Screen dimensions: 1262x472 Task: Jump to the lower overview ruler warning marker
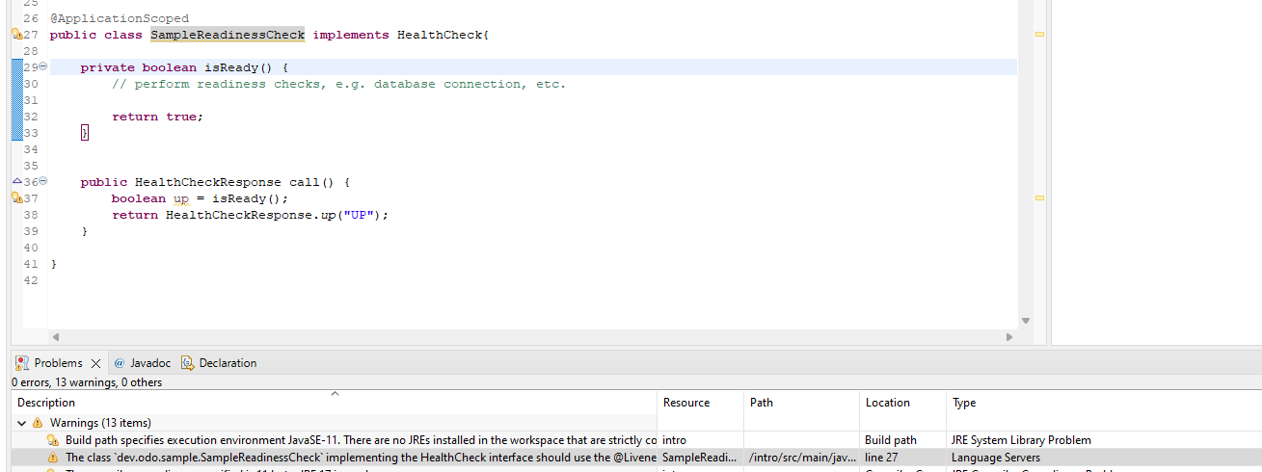pos(1040,197)
